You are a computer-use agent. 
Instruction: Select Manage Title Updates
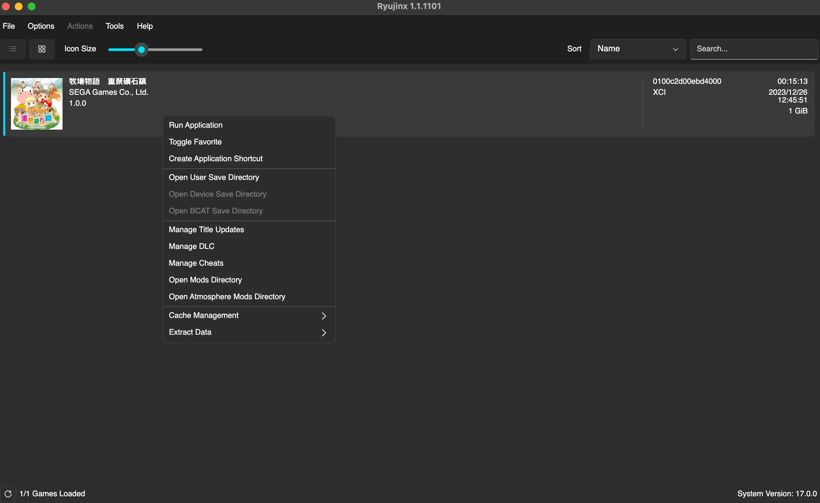206,229
